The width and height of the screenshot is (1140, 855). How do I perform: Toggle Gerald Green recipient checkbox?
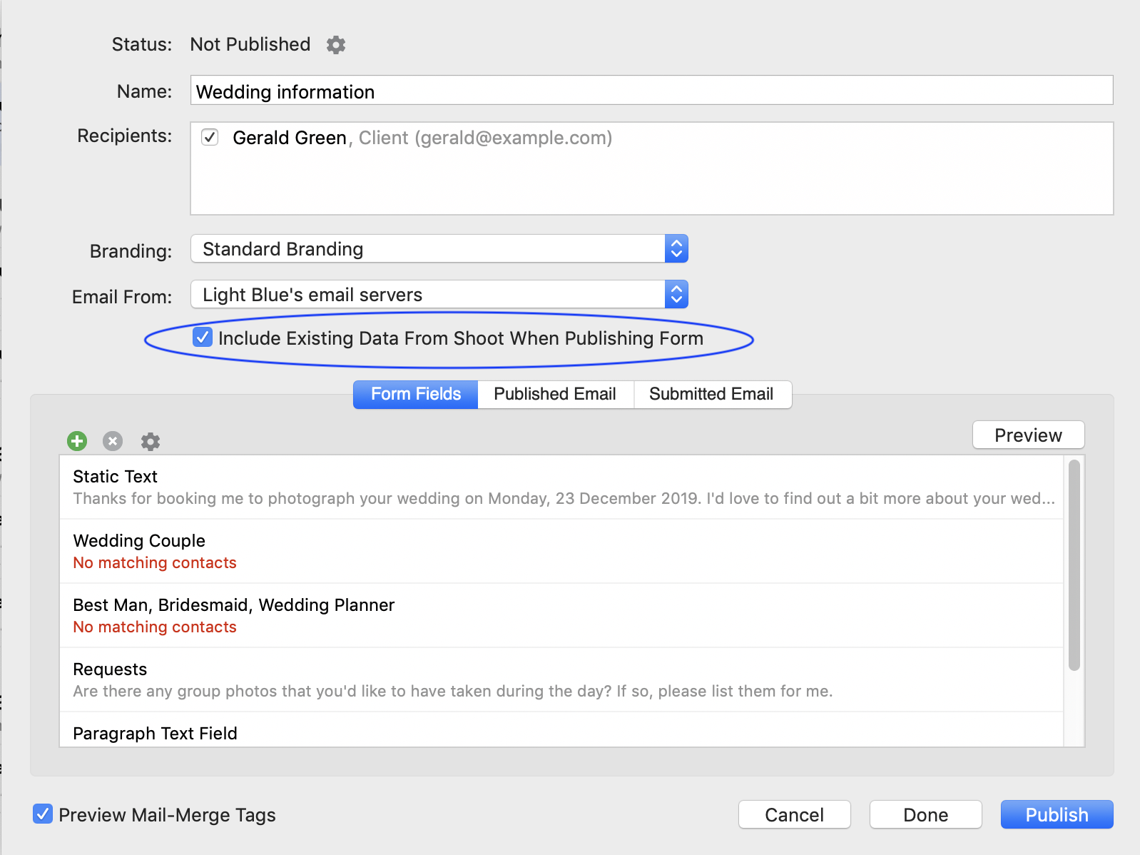210,137
